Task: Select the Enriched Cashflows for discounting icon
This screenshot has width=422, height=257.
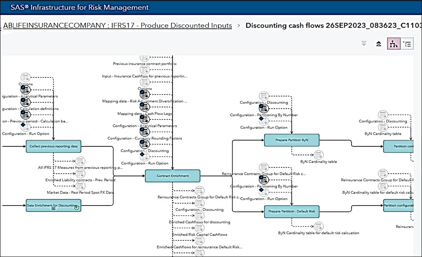Action: pos(199,215)
